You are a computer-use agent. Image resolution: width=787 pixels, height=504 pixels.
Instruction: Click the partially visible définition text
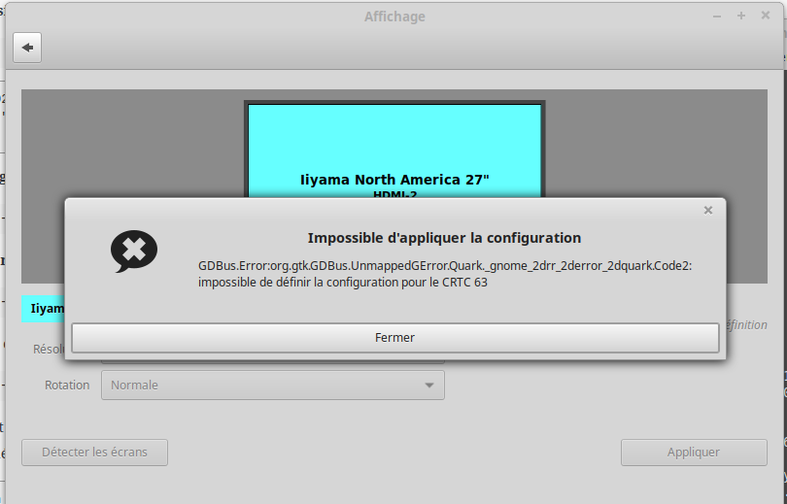coord(745,325)
